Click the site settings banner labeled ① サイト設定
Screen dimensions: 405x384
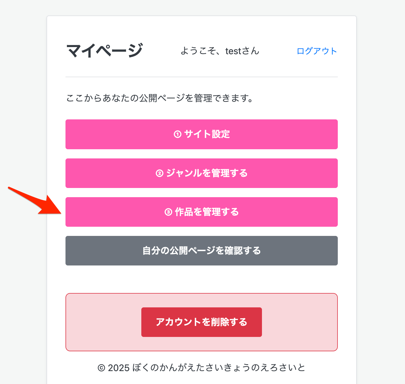tap(201, 134)
